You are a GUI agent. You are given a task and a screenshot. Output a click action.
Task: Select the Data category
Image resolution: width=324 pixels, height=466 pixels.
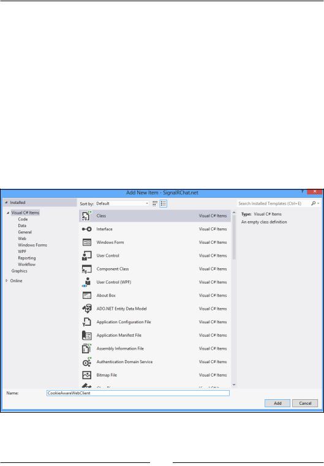[22, 225]
